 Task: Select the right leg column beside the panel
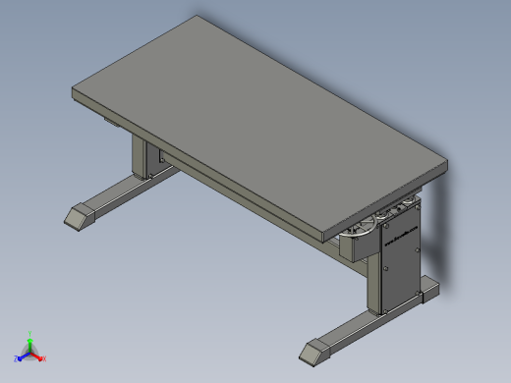pos(374,283)
